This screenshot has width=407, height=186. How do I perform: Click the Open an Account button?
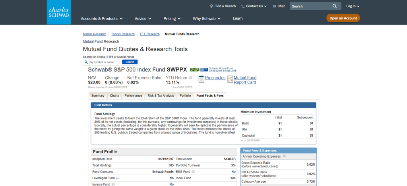click(x=343, y=18)
